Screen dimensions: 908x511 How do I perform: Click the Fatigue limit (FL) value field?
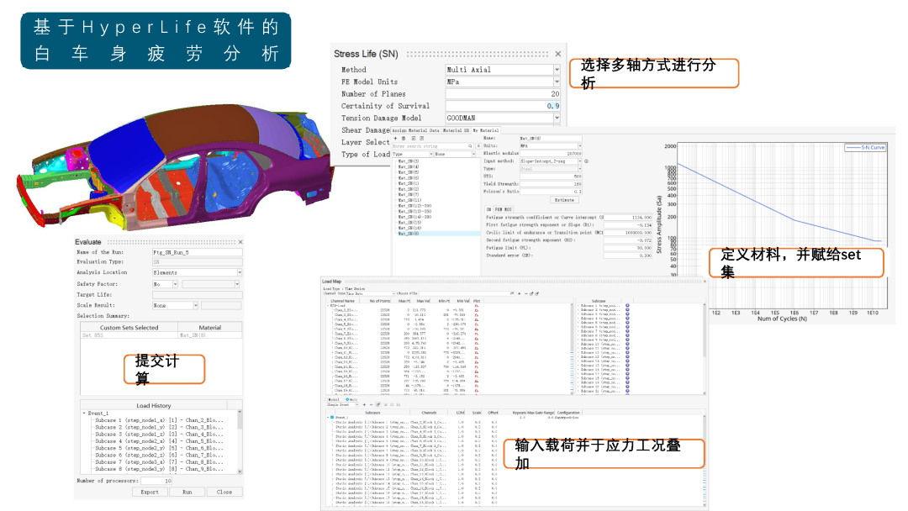pos(628,248)
